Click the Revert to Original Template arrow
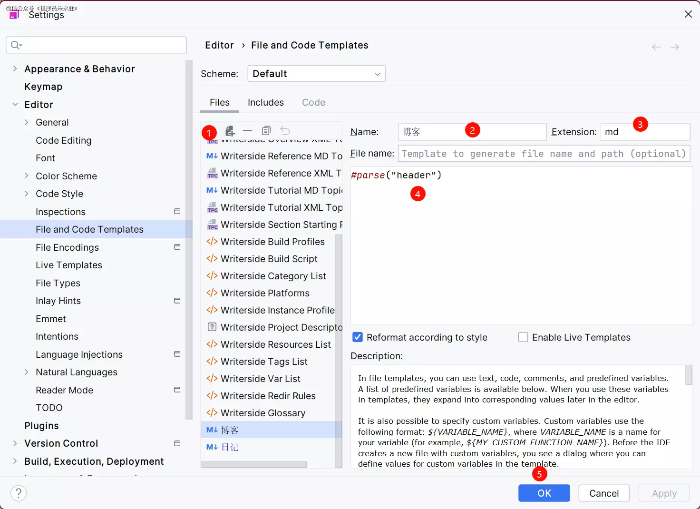 (x=285, y=131)
